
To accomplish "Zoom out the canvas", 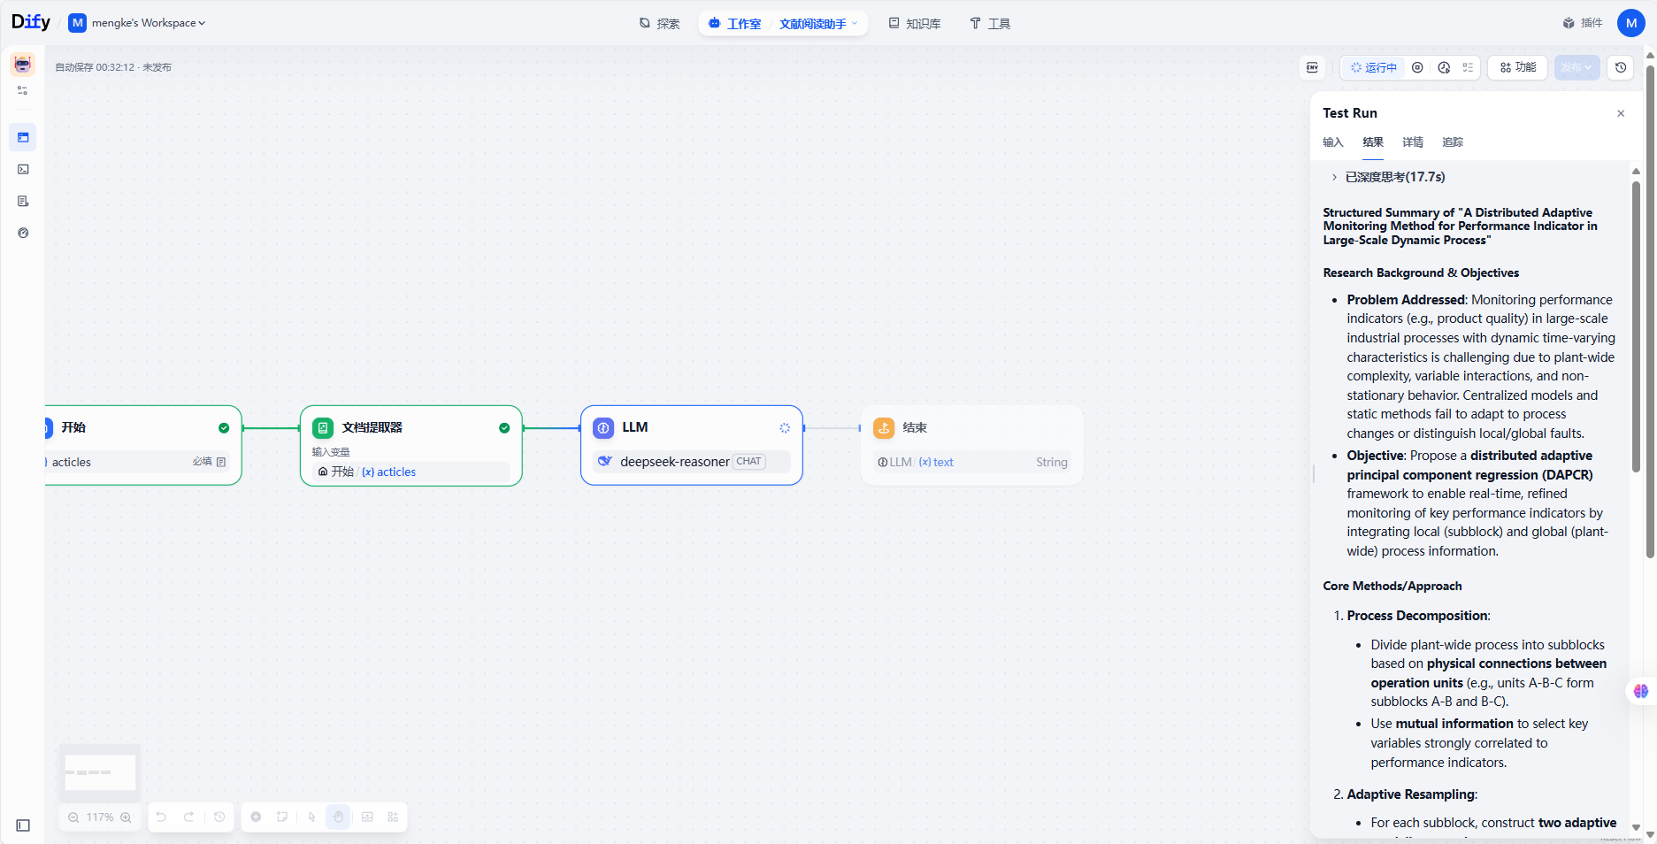I will (74, 817).
